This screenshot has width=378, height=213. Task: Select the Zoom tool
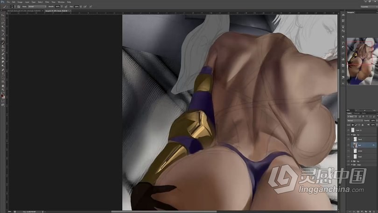(x=3, y=89)
